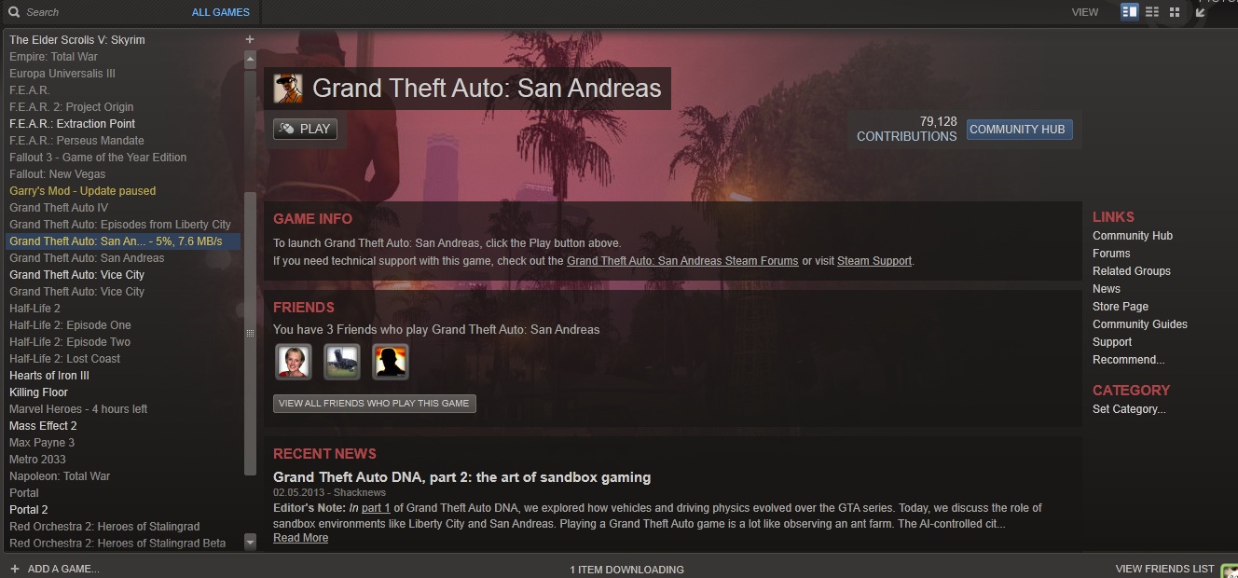
Task: Switch to grid view icon
Action: pos(1175,12)
